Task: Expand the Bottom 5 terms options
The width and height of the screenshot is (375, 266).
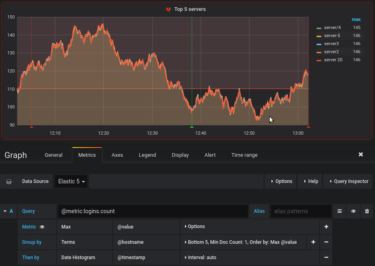Action: coord(242,242)
